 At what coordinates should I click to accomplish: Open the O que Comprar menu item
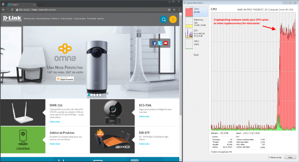(80, 19)
